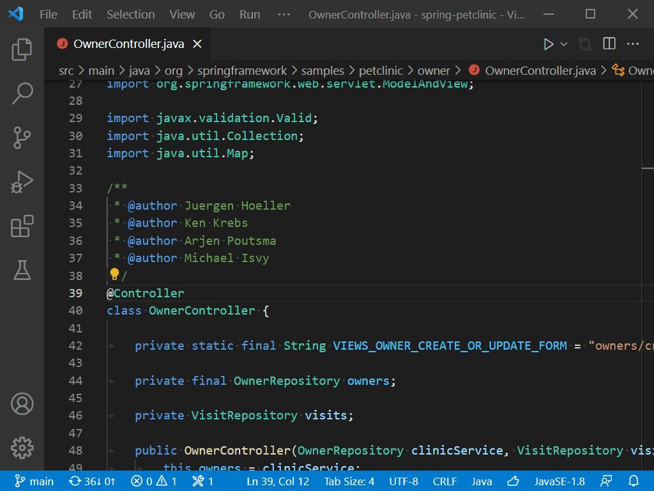Open the Extensions view
Screen dimensions: 654x491
click(x=22, y=226)
